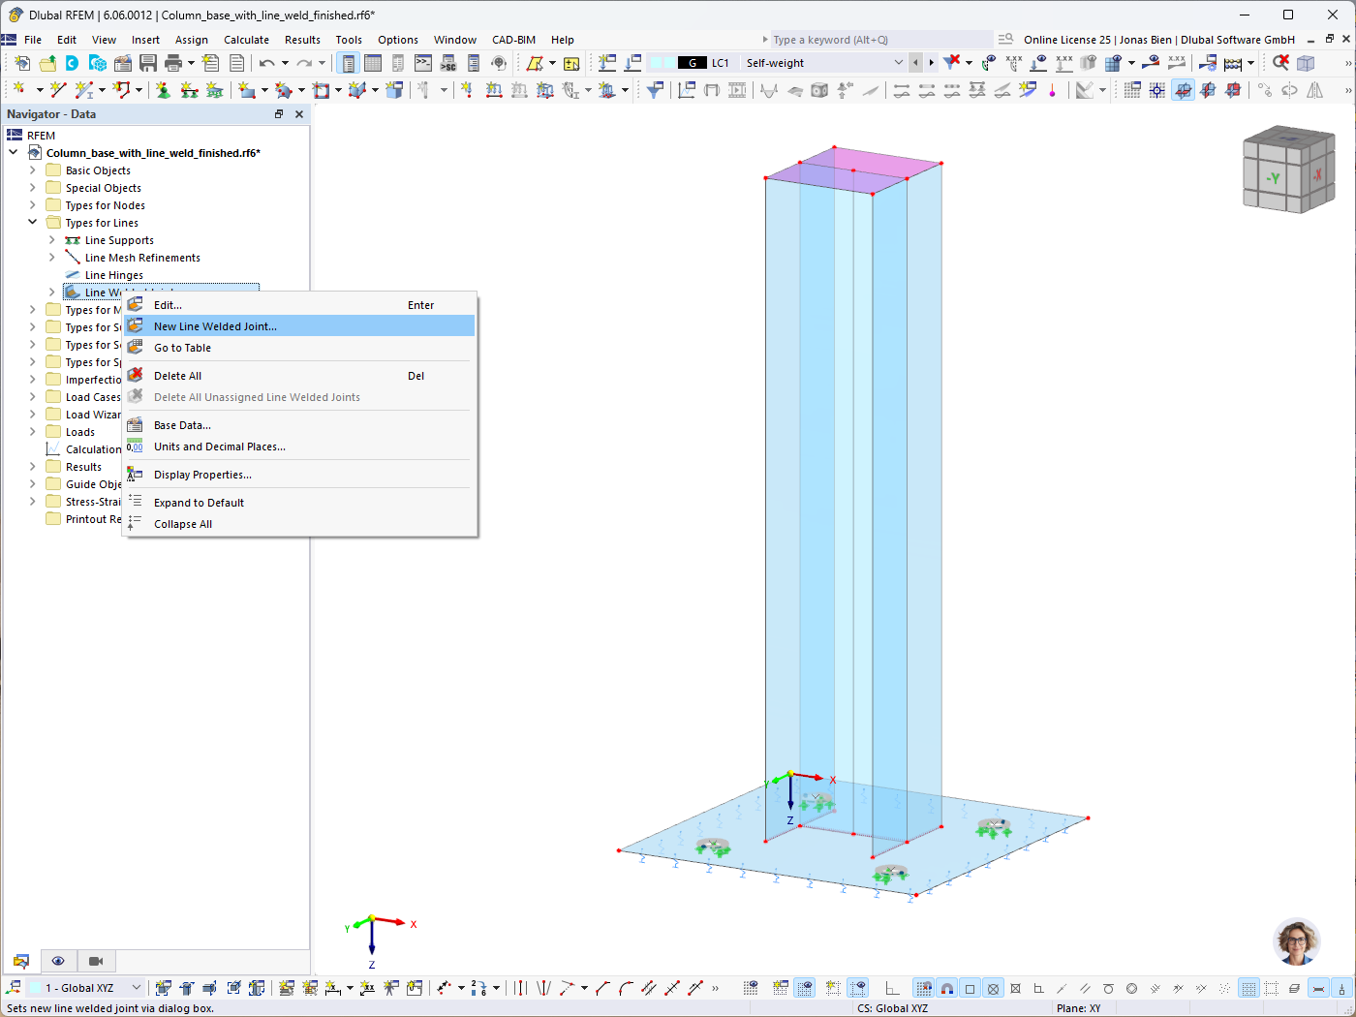Open the console window icon

(x=423, y=63)
